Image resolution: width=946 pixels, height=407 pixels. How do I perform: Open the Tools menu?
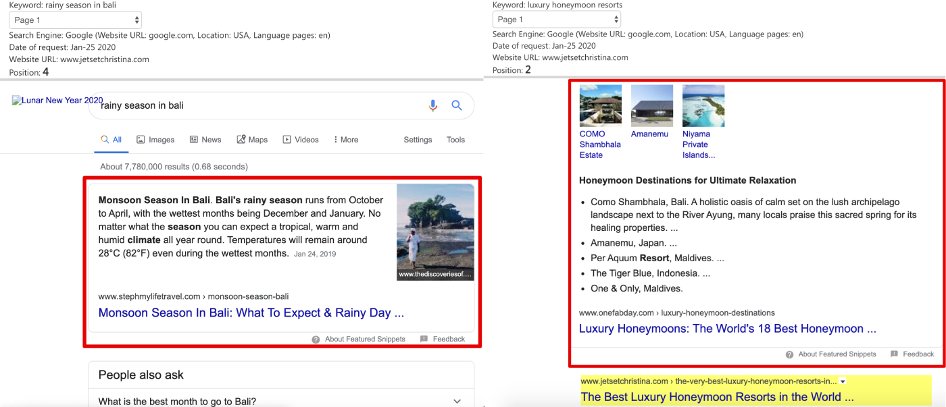coord(455,139)
